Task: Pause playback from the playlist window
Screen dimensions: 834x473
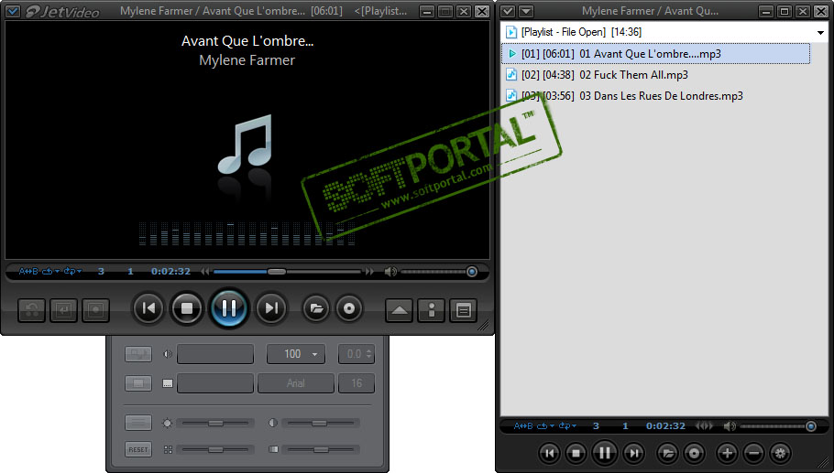Action: pyautogui.click(x=605, y=453)
